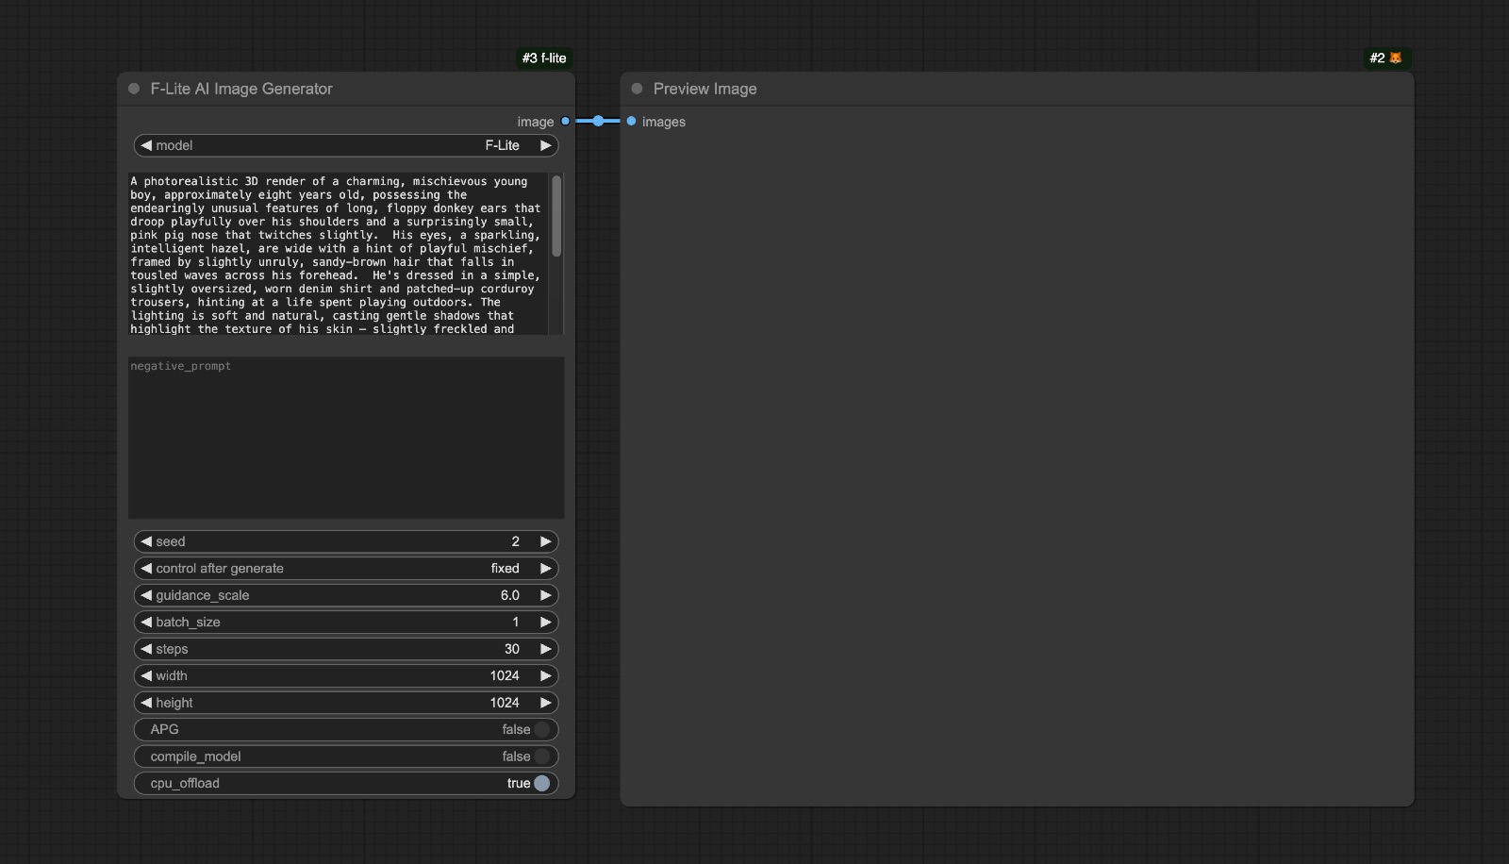Select next model with right arrow
Viewport: 1509px width, 864px height.
pos(545,145)
